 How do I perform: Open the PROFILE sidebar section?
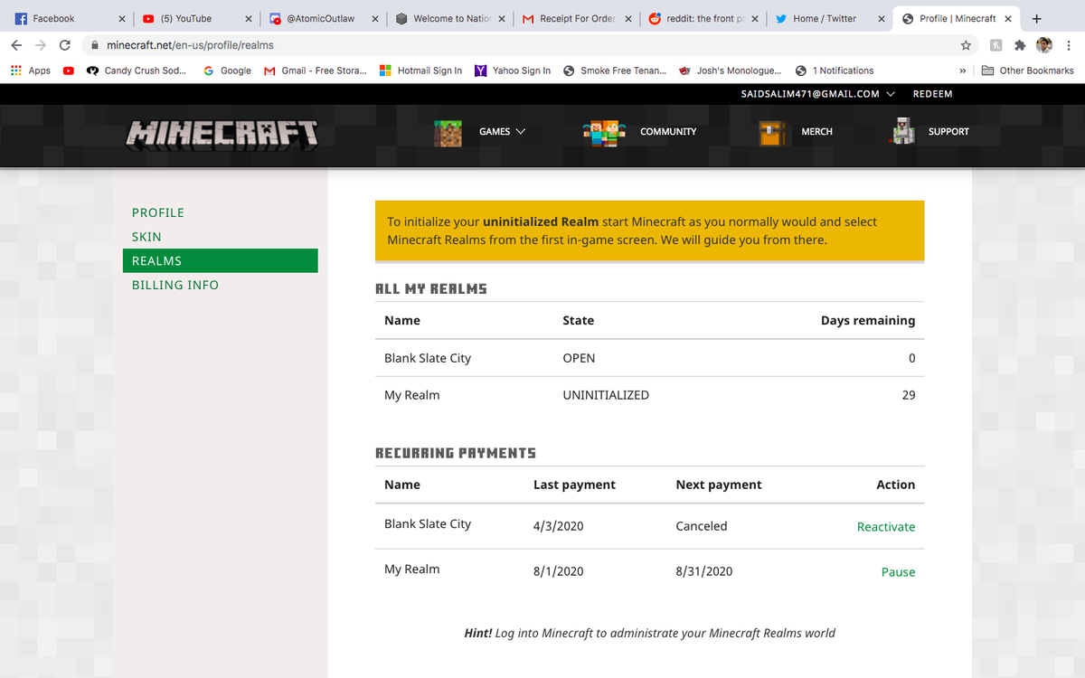(x=158, y=212)
